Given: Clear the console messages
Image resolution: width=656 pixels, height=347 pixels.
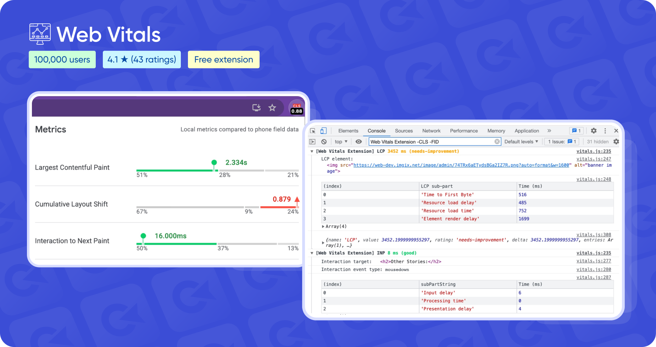Looking at the screenshot, I should [324, 142].
